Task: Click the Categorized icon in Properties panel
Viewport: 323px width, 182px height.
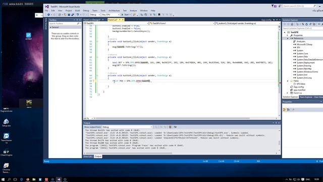Action: (x=284, y=110)
